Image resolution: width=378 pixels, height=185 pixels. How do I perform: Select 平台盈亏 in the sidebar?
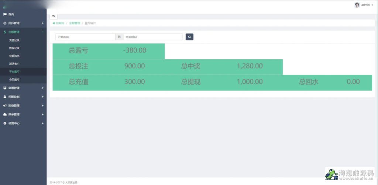(x=14, y=72)
